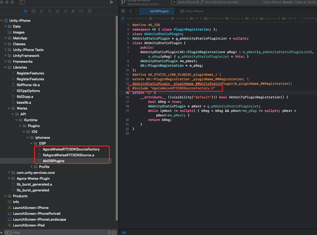Click Libraries in the breadcrumb path
The width and height of the screenshot is (317, 235).
pyautogui.click(x=157, y=18)
